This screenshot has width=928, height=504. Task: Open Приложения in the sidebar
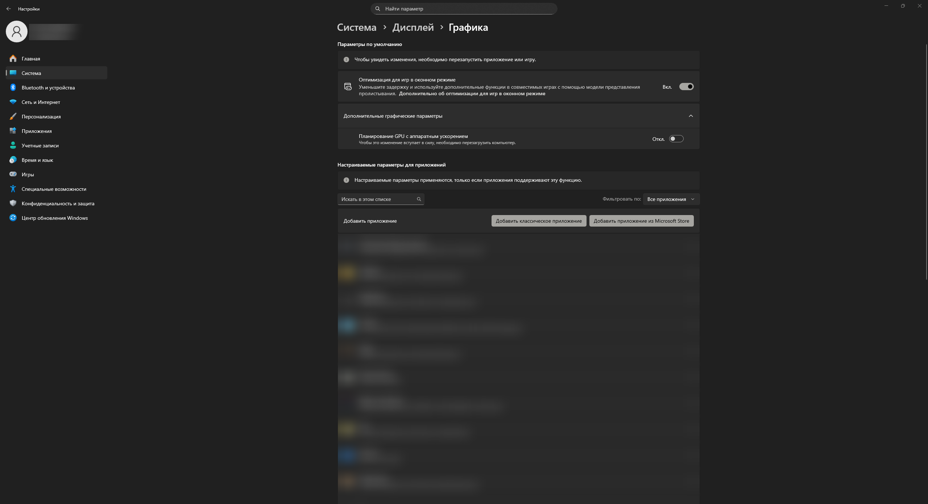(37, 131)
